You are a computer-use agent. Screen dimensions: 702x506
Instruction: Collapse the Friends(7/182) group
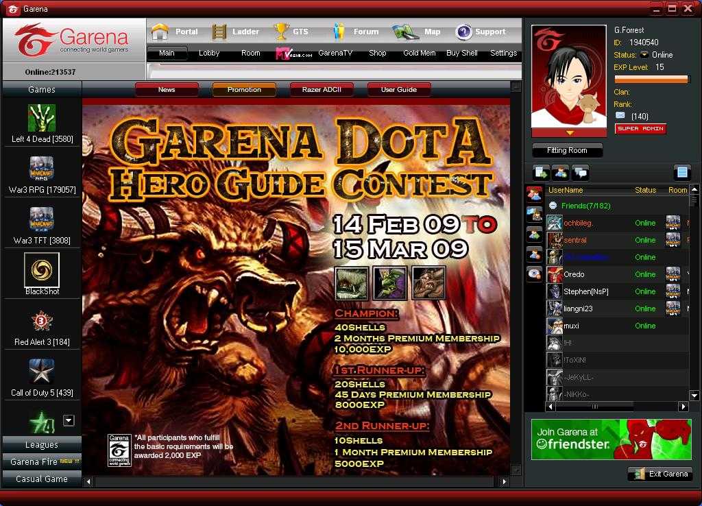pos(553,206)
